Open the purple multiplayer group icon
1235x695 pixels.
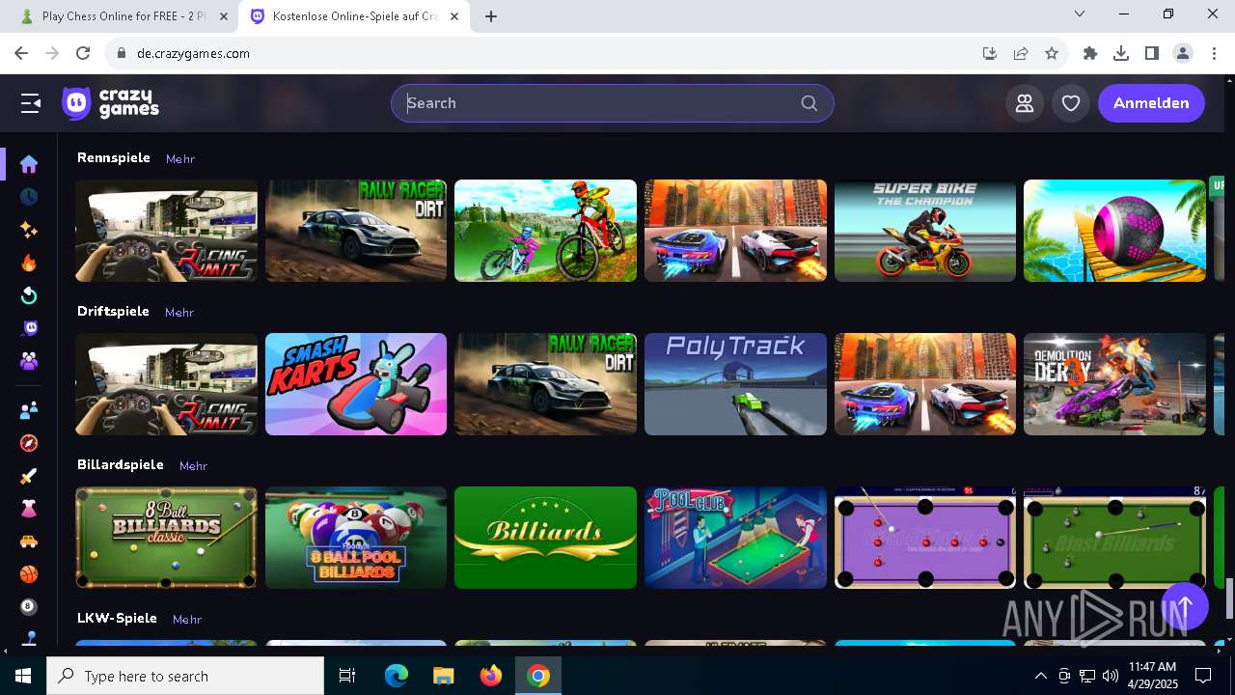click(29, 361)
